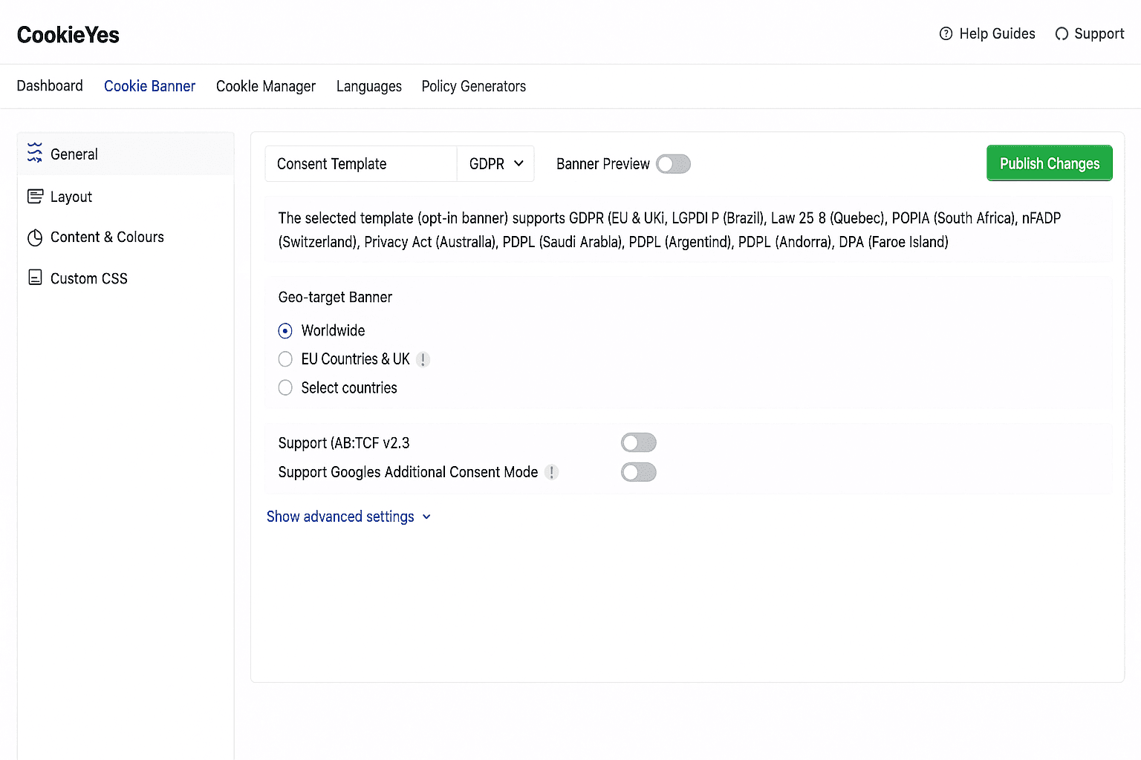Click the Layout sidebar icon
1141x760 pixels.
coord(35,197)
